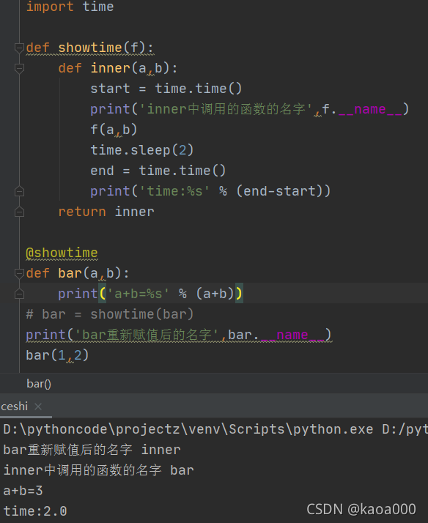Place cursor on time.sleep(2) line
This screenshot has height=523, width=428.
(x=141, y=150)
